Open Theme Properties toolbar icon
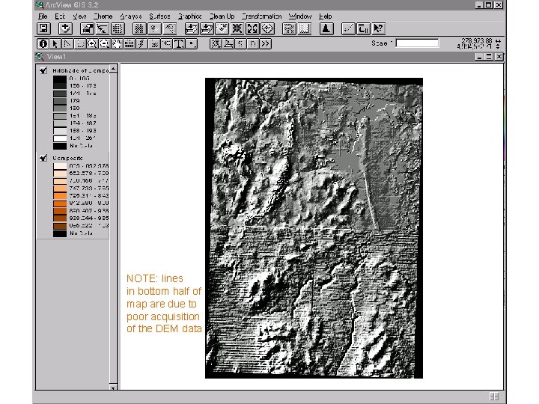This screenshot has width=539, height=404. pyautogui.click(x=87, y=28)
